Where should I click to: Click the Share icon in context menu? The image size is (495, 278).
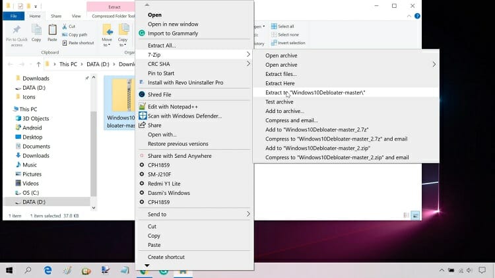[x=142, y=125]
